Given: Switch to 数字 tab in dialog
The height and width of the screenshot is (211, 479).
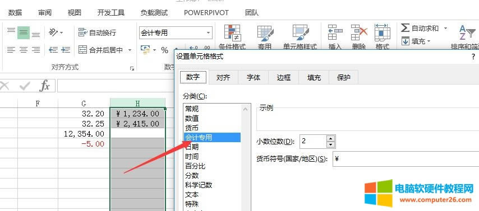Looking at the screenshot, I should click(193, 77).
